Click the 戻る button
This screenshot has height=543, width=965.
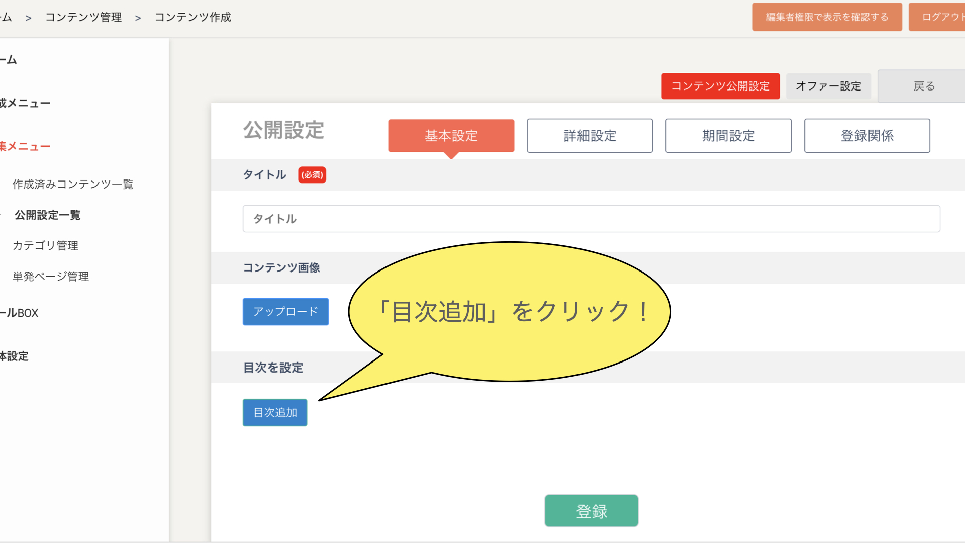924,86
